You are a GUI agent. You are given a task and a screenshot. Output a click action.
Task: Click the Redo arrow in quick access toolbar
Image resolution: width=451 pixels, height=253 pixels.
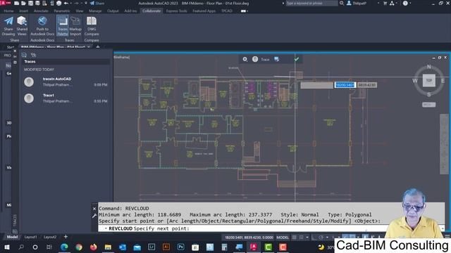pyautogui.click(x=78, y=3)
